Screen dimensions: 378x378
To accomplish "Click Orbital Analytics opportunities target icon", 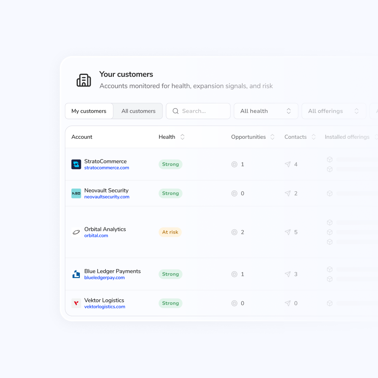I will point(234,232).
